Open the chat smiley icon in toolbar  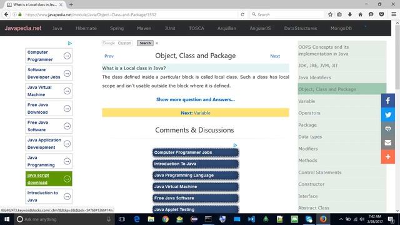click(x=371, y=14)
